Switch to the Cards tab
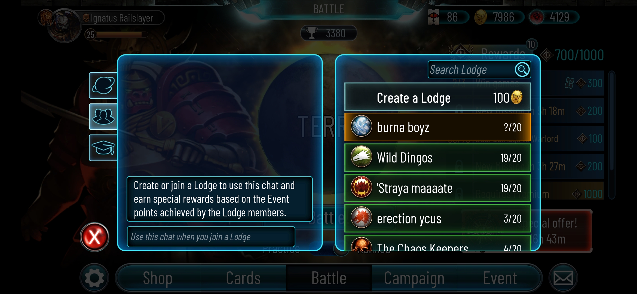The image size is (637, 294). point(243,278)
